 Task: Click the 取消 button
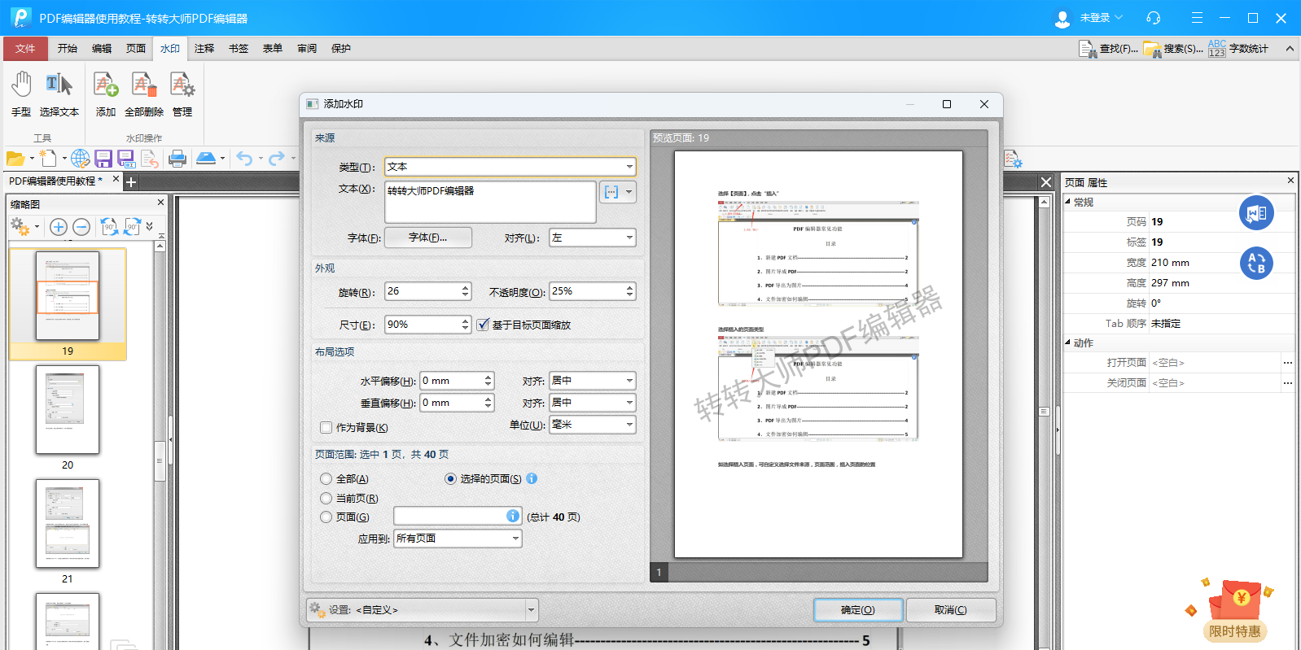(951, 610)
